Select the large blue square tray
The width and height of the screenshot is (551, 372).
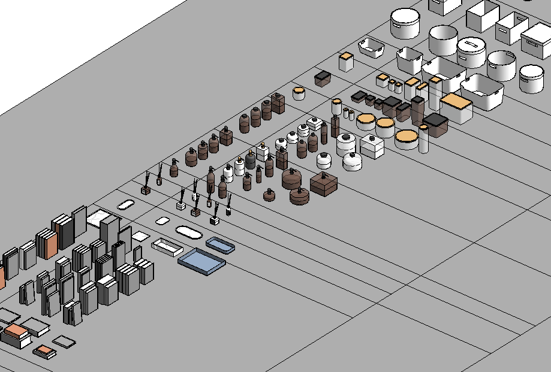(x=201, y=261)
